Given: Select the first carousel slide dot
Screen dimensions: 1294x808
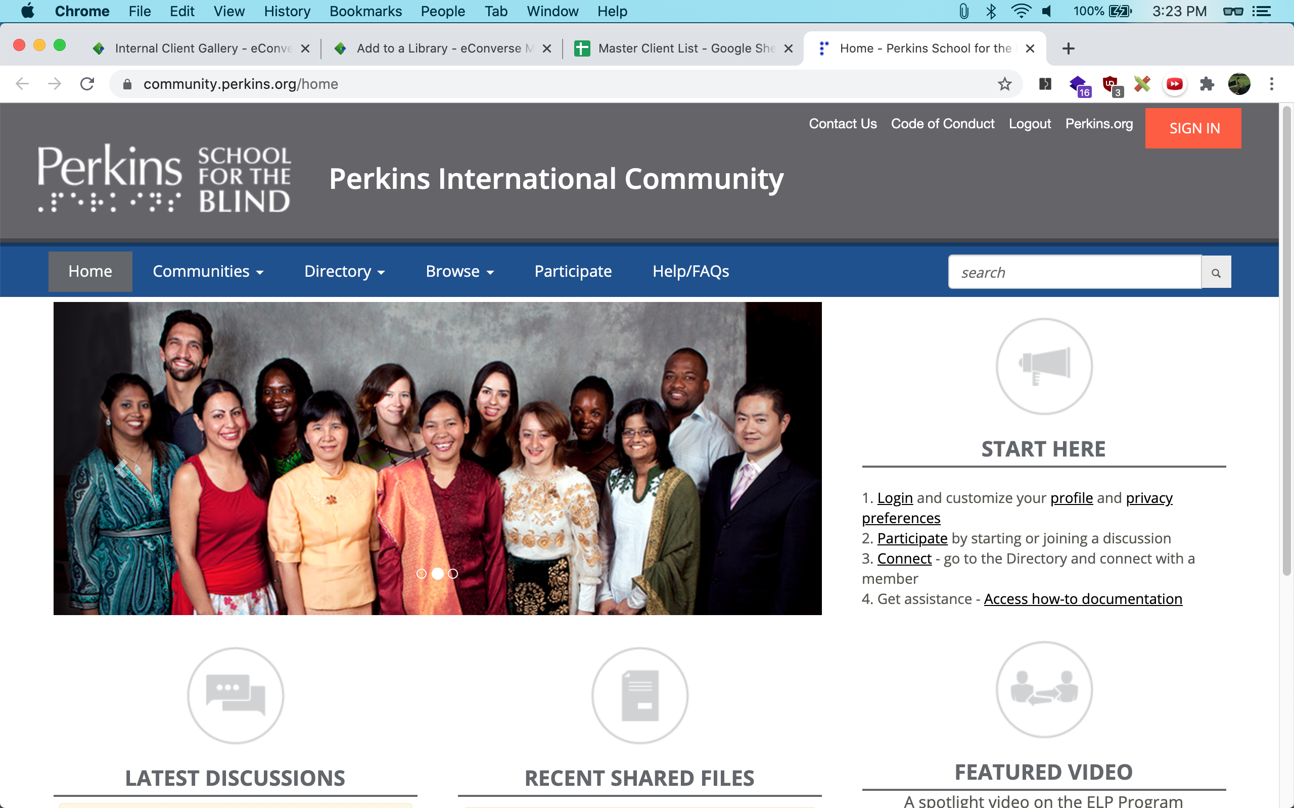Looking at the screenshot, I should point(422,573).
